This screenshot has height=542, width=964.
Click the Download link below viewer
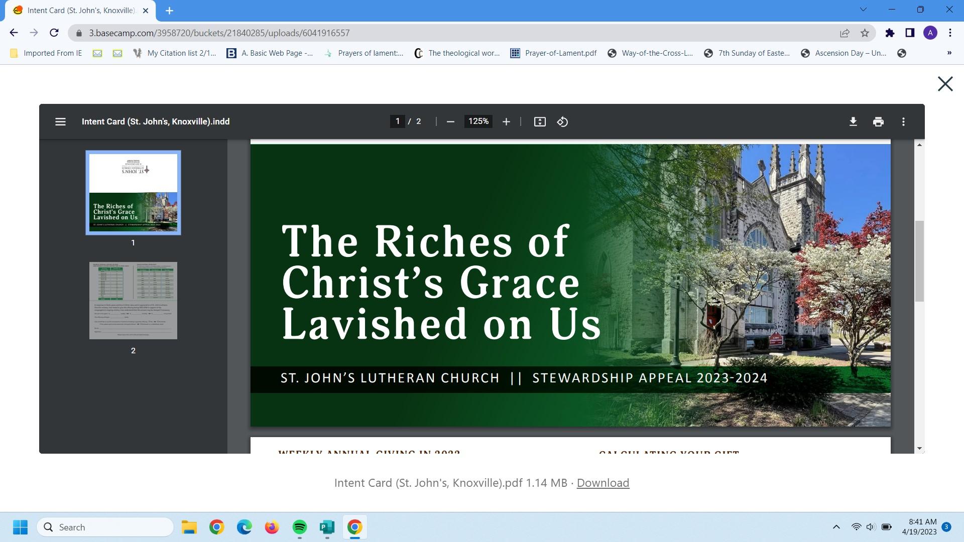602,483
